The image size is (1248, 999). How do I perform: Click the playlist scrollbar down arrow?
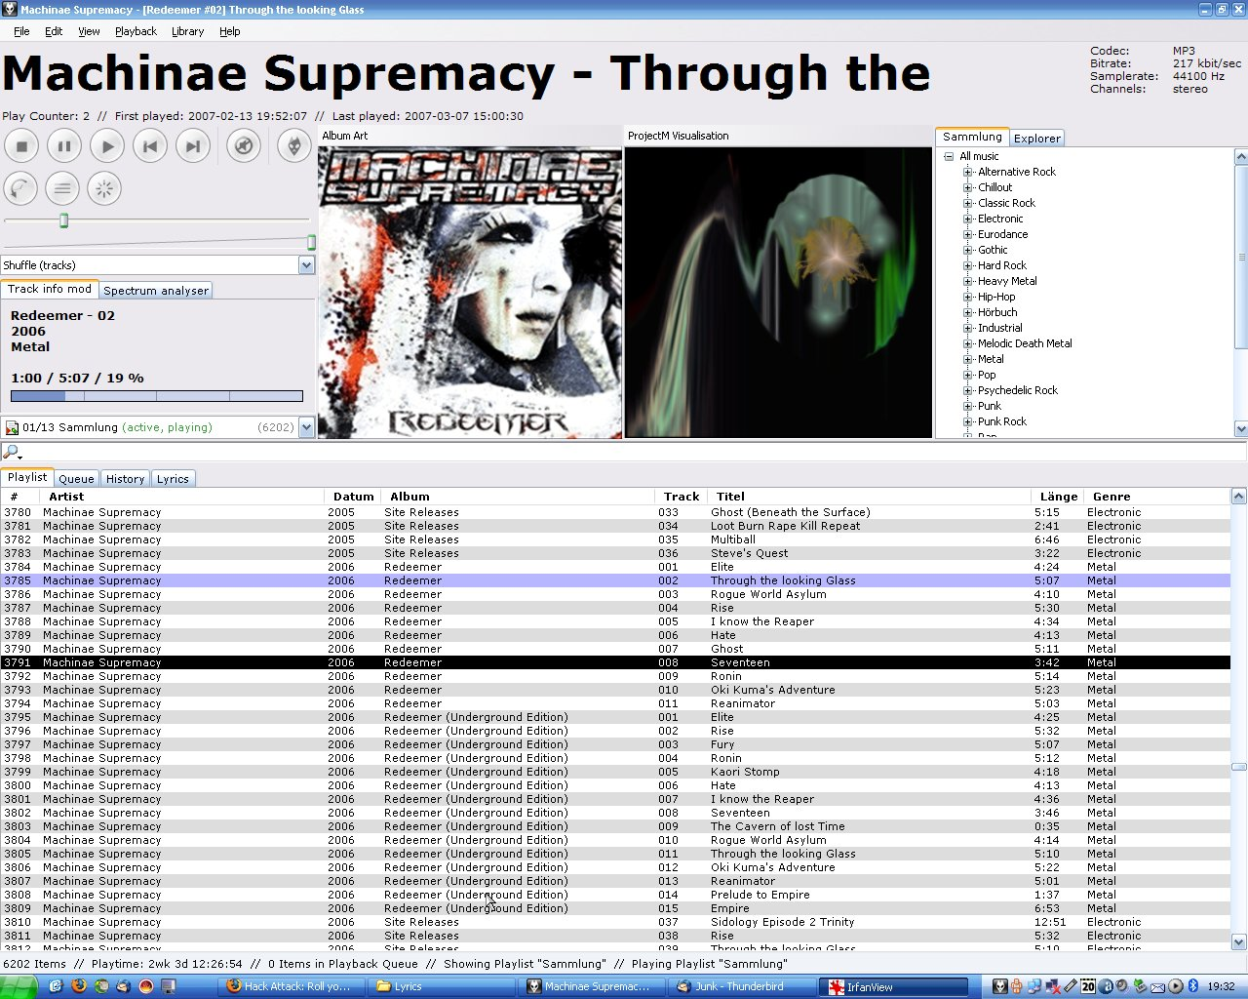click(1239, 942)
